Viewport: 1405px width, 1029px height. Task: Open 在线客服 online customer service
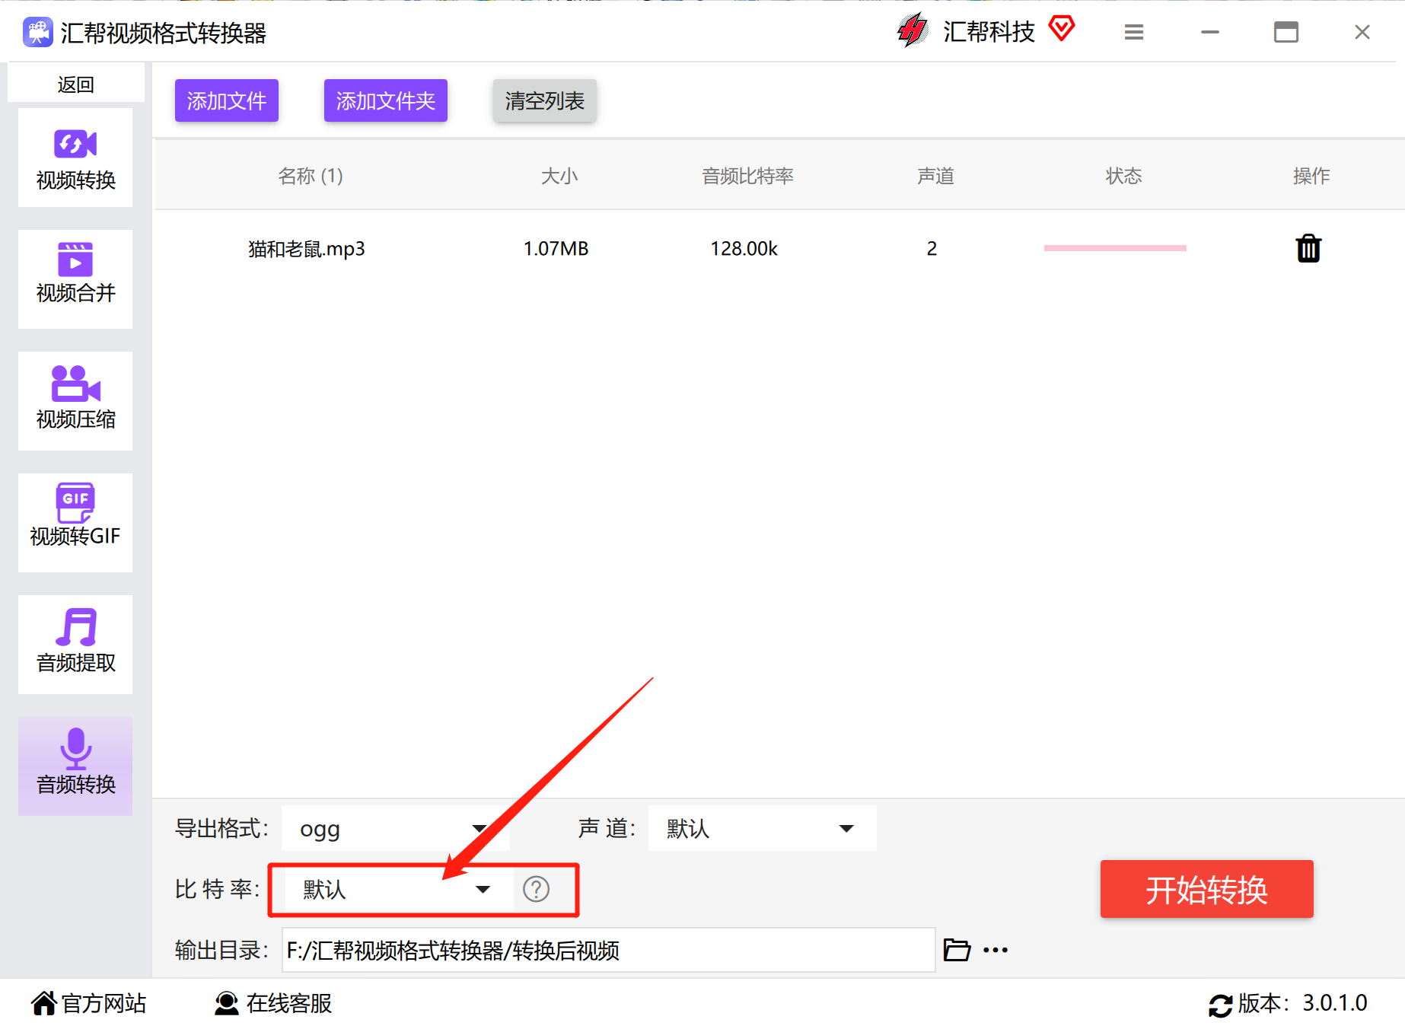273,1003
